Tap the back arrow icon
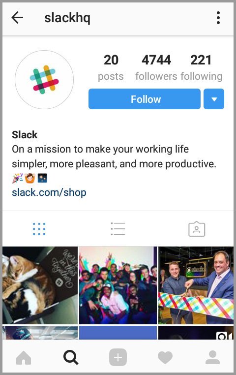 pyautogui.click(x=17, y=18)
